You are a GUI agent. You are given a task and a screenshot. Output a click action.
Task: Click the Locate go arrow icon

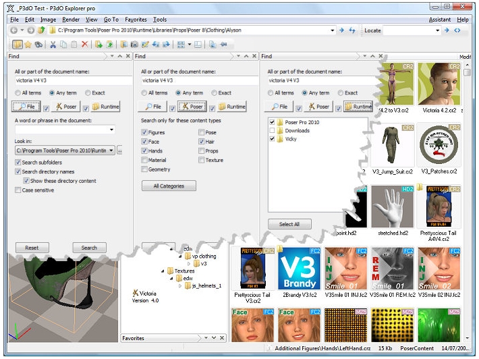(447, 30)
